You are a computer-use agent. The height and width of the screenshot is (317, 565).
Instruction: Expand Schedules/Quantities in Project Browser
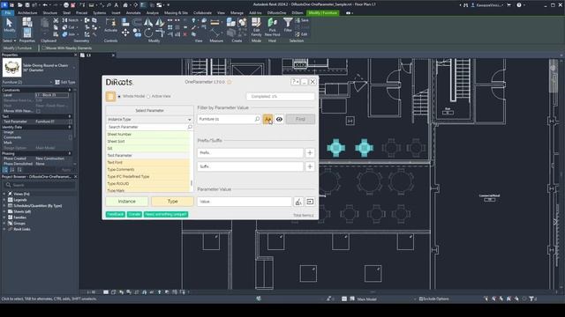(x=4, y=205)
